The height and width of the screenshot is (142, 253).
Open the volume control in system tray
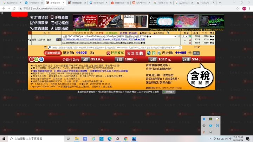point(226,139)
